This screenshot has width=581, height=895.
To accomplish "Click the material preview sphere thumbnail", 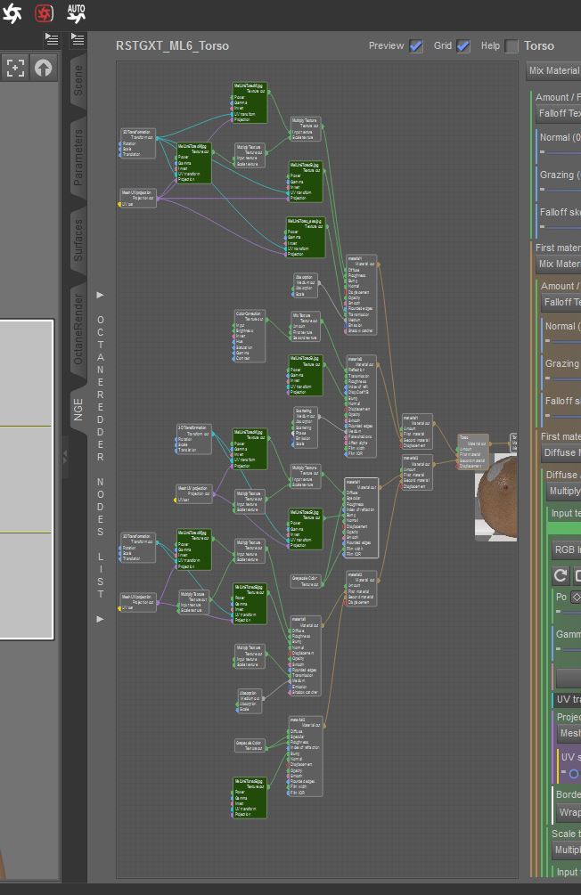I will point(495,498).
